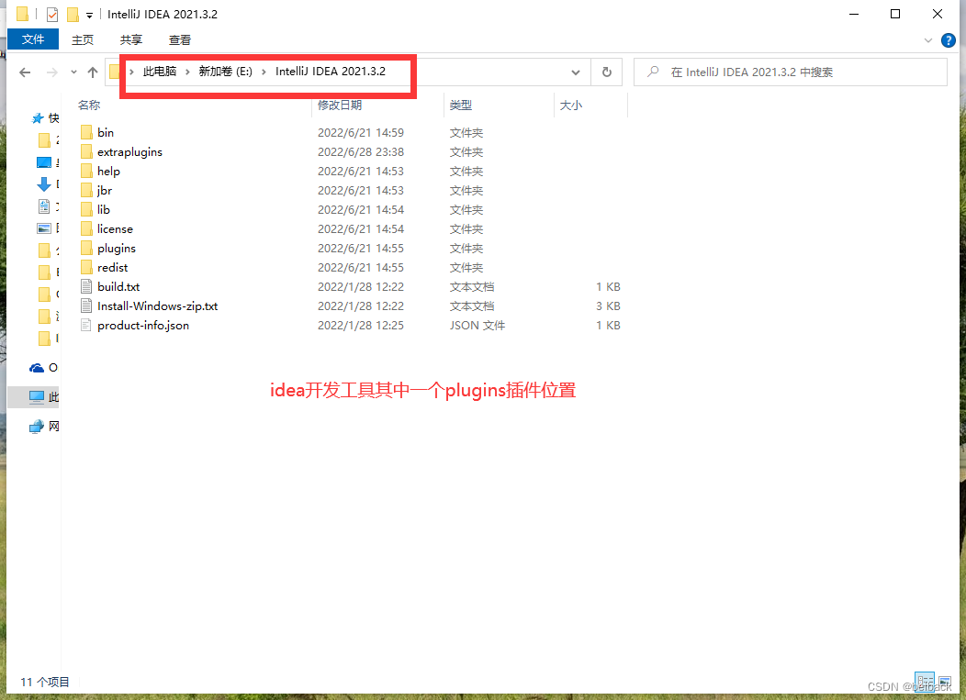The width and height of the screenshot is (966, 700).
Task: Expand the address bar history dropdown
Action: tap(576, 72)
